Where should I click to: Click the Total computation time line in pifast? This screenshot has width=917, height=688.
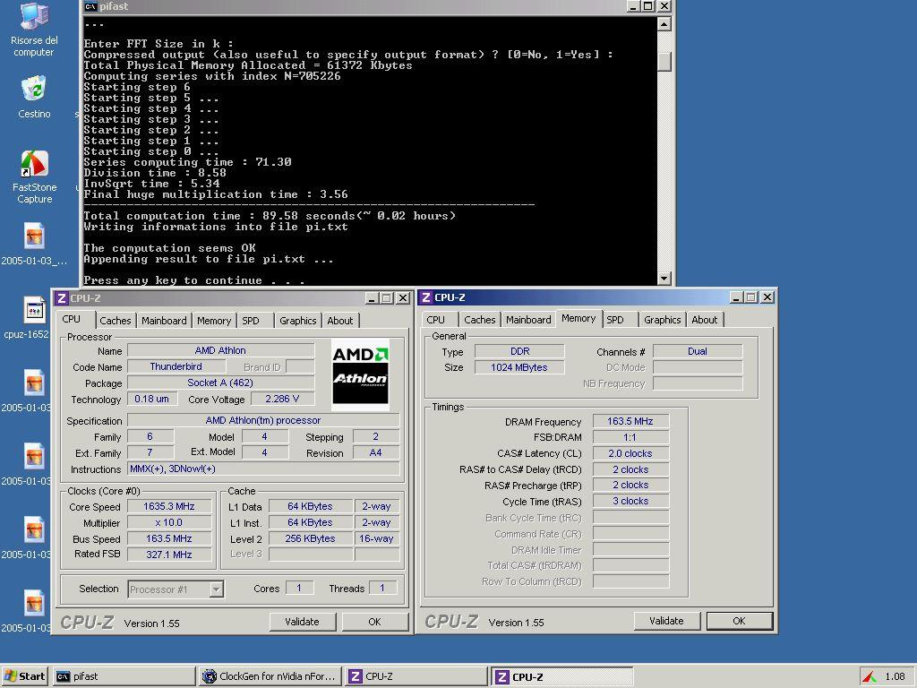(x=269, y=216)
